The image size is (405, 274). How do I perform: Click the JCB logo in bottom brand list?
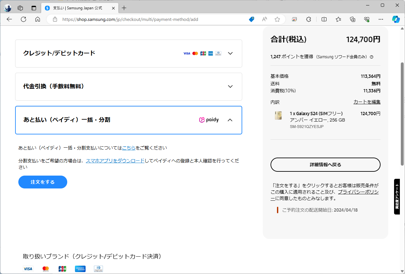[x=62, y=269]
